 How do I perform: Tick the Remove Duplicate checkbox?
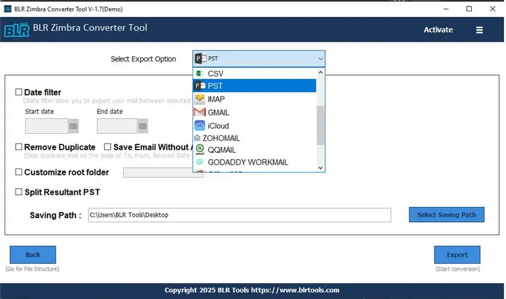19,147
